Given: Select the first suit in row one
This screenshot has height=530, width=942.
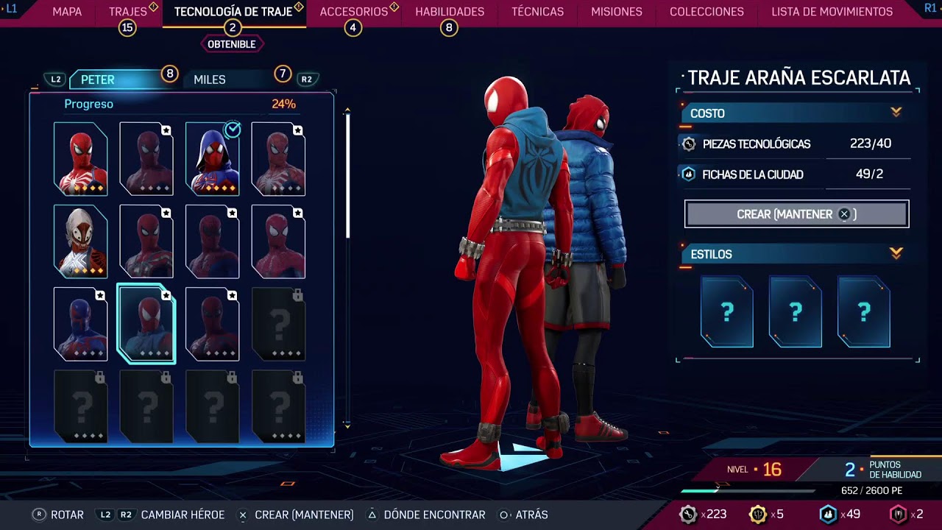Looking at the screenshot, I should [81, 159].
